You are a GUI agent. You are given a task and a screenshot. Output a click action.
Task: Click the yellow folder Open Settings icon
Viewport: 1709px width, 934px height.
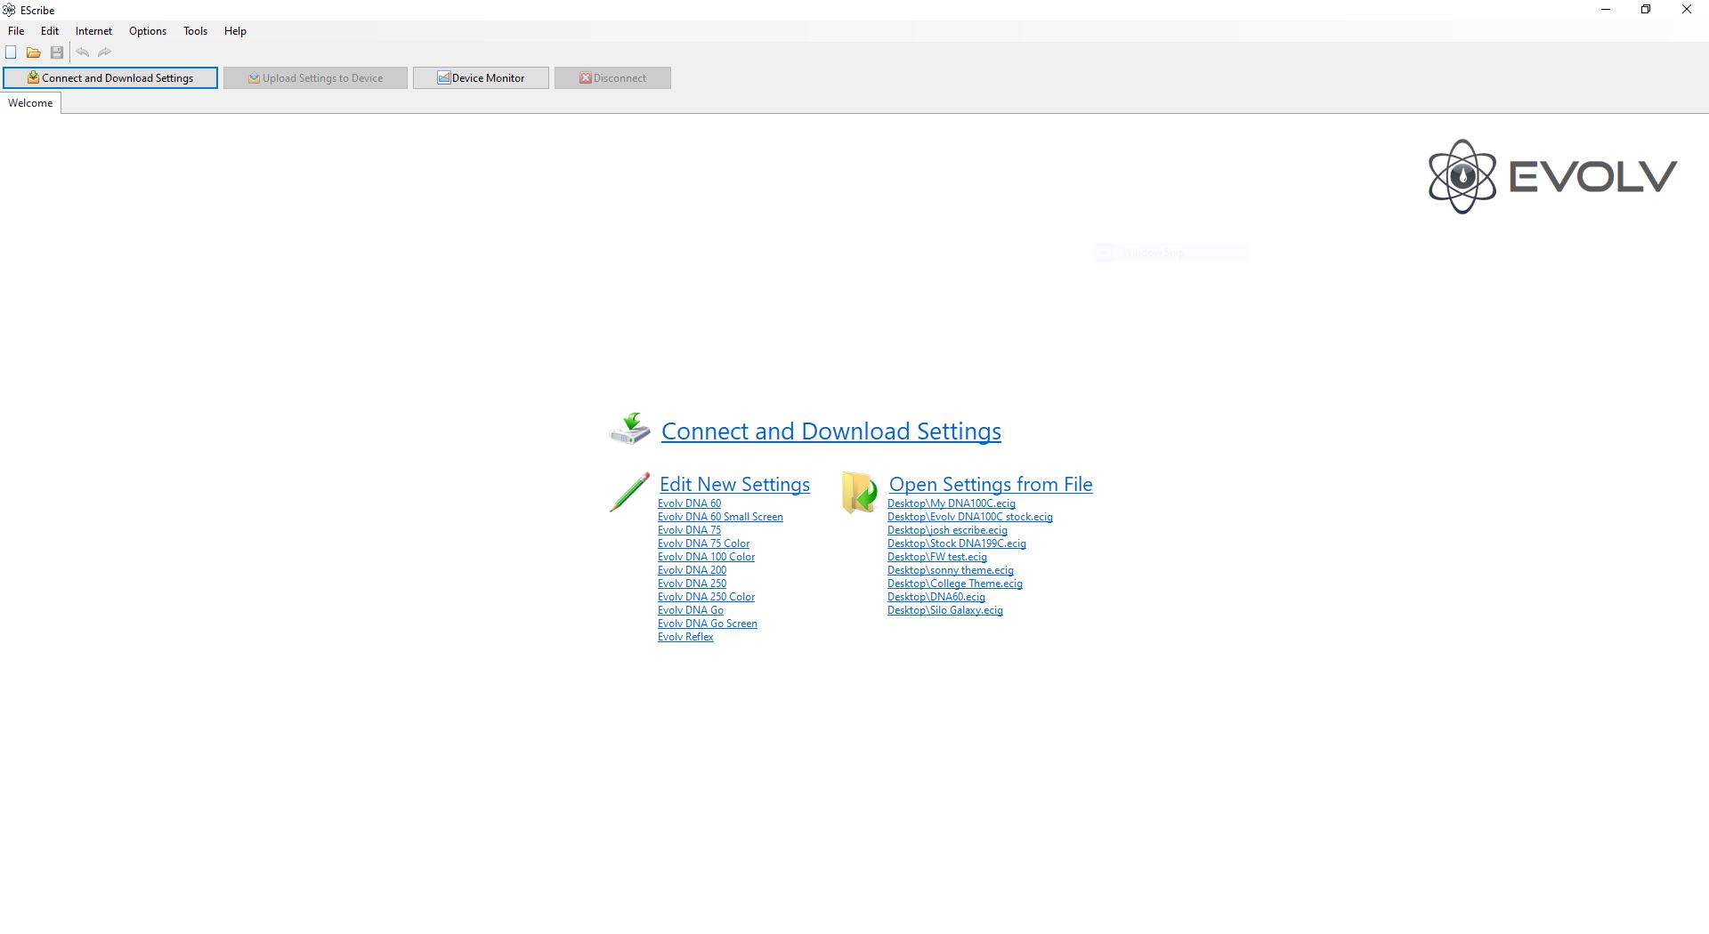click(859, 492)
